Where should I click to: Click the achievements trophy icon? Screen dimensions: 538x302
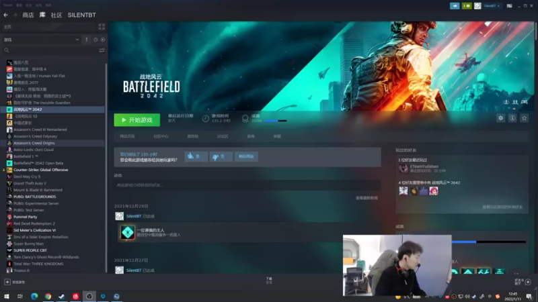tap(245, 119)
